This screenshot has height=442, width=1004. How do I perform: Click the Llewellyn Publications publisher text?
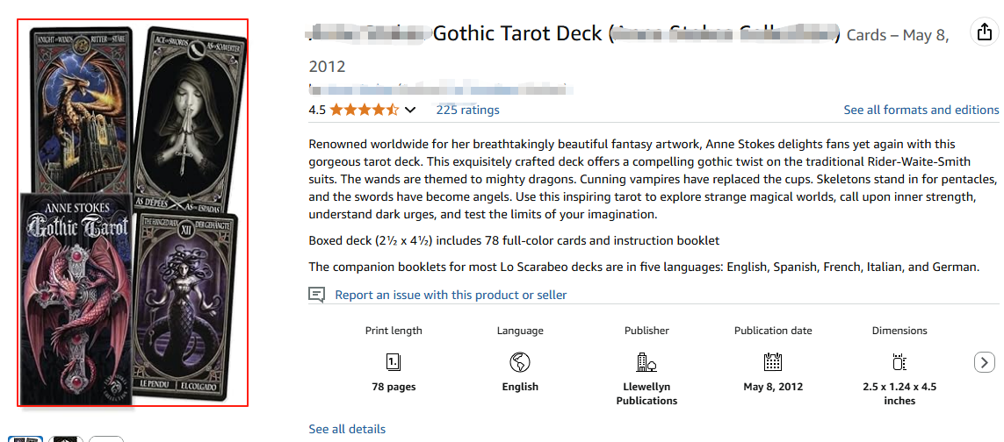[646, 394]
